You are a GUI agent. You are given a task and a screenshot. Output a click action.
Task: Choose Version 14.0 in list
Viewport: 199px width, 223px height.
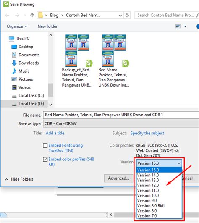tap(159, 175)
